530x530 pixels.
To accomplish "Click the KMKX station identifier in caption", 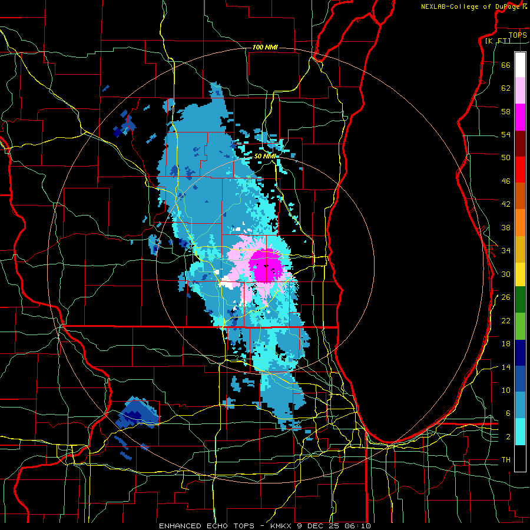I will 282,526.
